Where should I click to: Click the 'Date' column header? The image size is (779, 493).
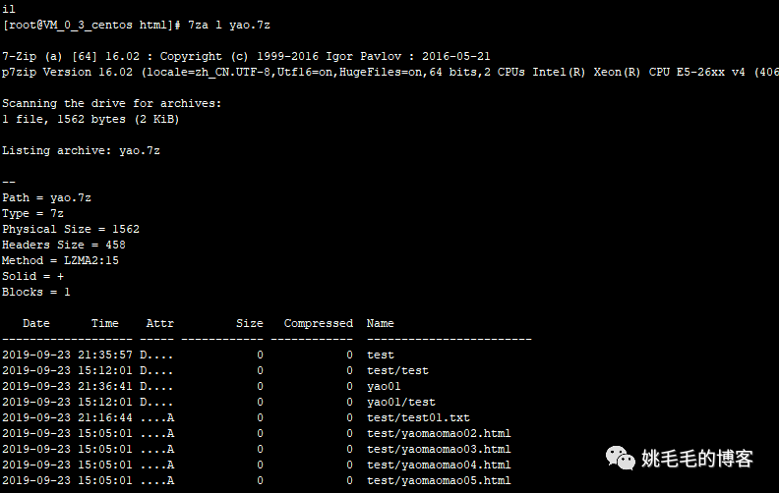pos(36,323)
